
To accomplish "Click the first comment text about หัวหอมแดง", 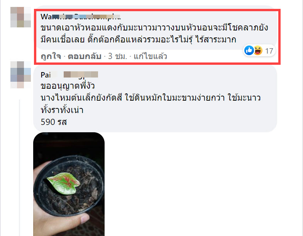I will tap(154, 28).
